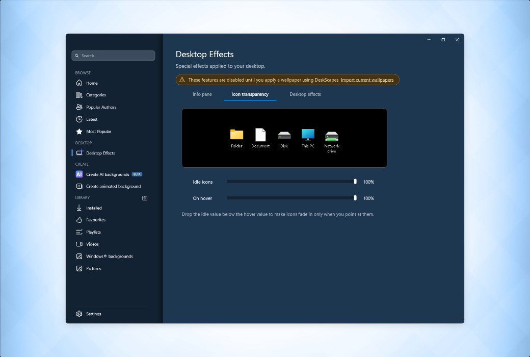Click the magnifier icon in search box
The width and height of the screenshot is (530, 357).
77,56
